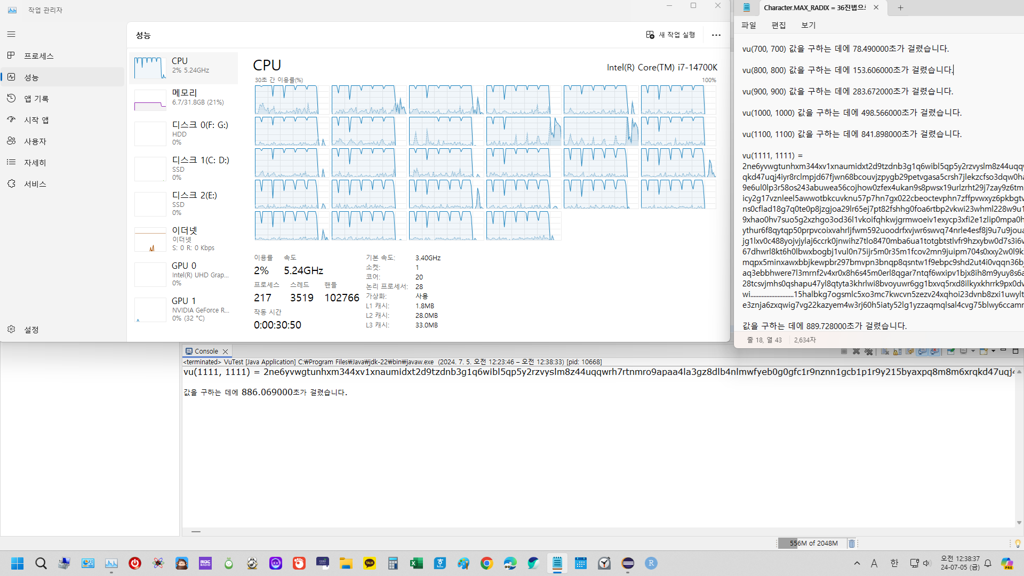Open the 편집 (Edit) menu in Notepad
This screenshot has height=576, width=1024.
(778, 25)
